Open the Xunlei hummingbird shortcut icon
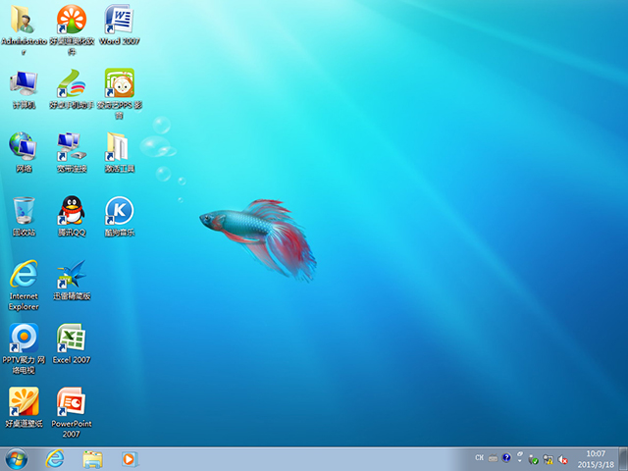This screenshot has width=628, height=471. (x=71, y=275)
